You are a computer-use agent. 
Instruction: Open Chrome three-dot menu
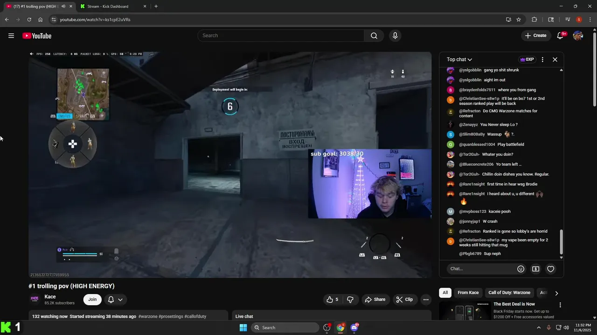click(590, 20)
